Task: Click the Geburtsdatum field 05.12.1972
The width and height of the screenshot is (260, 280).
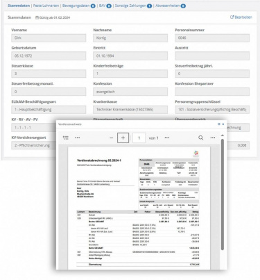Action: [49, 56]
